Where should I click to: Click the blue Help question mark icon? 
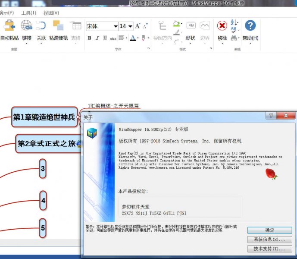(250, 25)
